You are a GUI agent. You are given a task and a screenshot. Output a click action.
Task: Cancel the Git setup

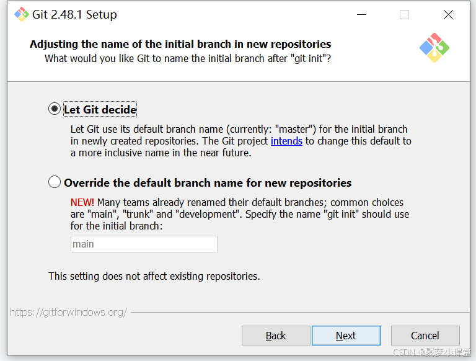tap(425, 336)
